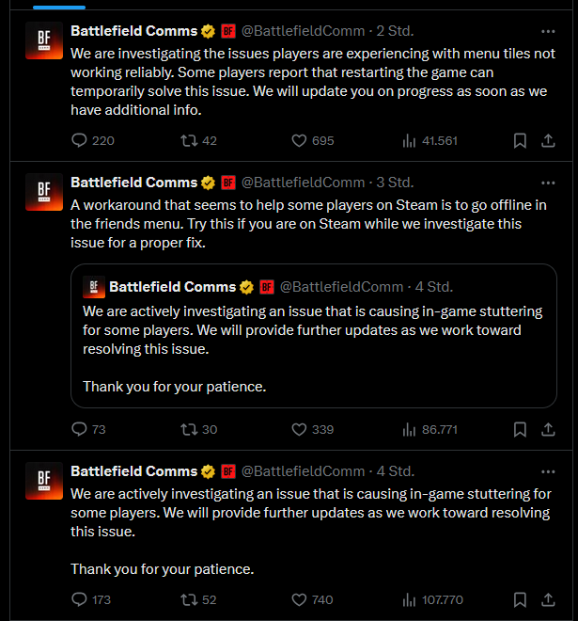Screen dimensions: 578x621
Task: Reply to the Steam workaround tweet
Action: pos(79,429)
